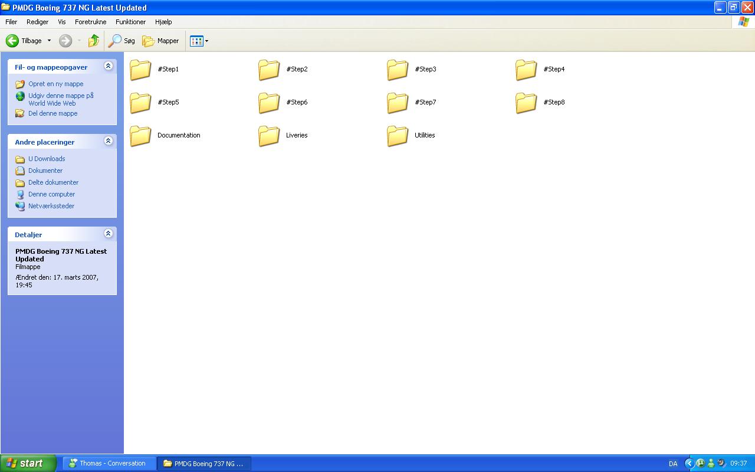Open the Windows start menu
Screen dimensions: 755x472
coord(28,463)
